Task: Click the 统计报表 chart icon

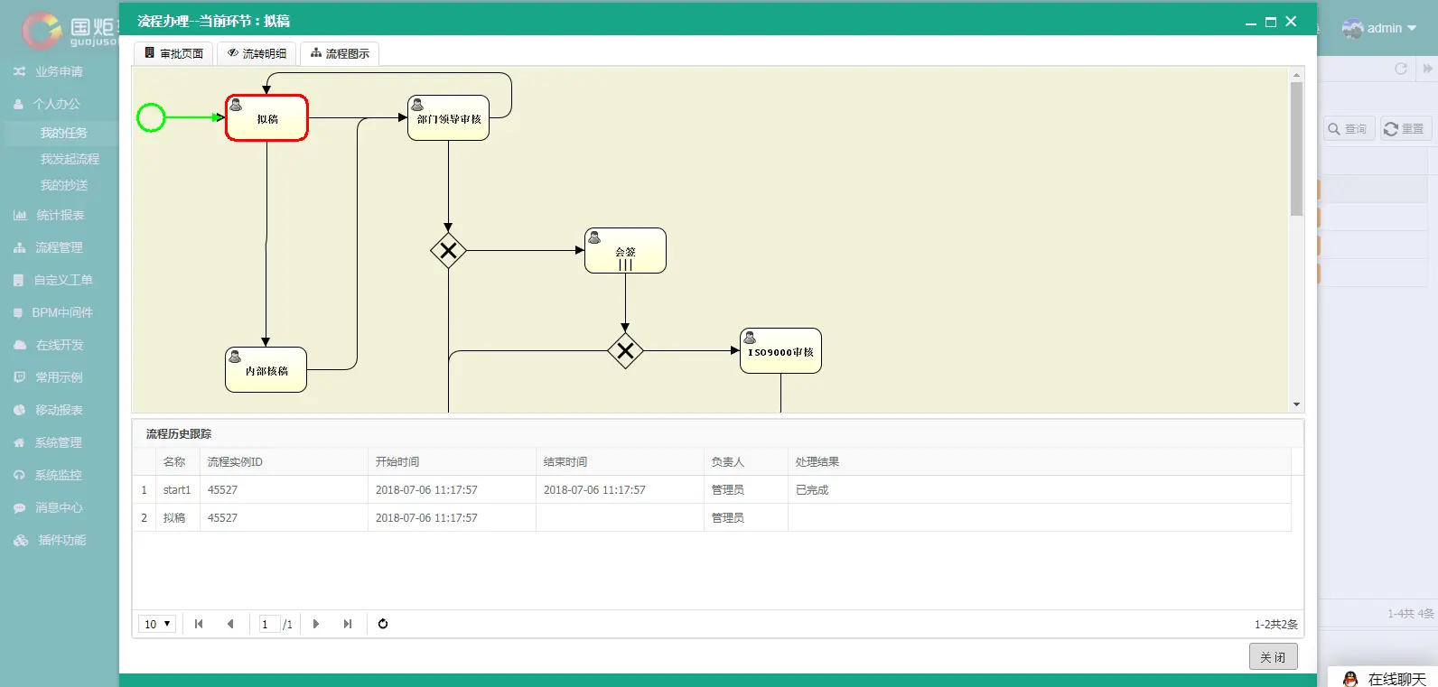Action: (x=20, y=215)
